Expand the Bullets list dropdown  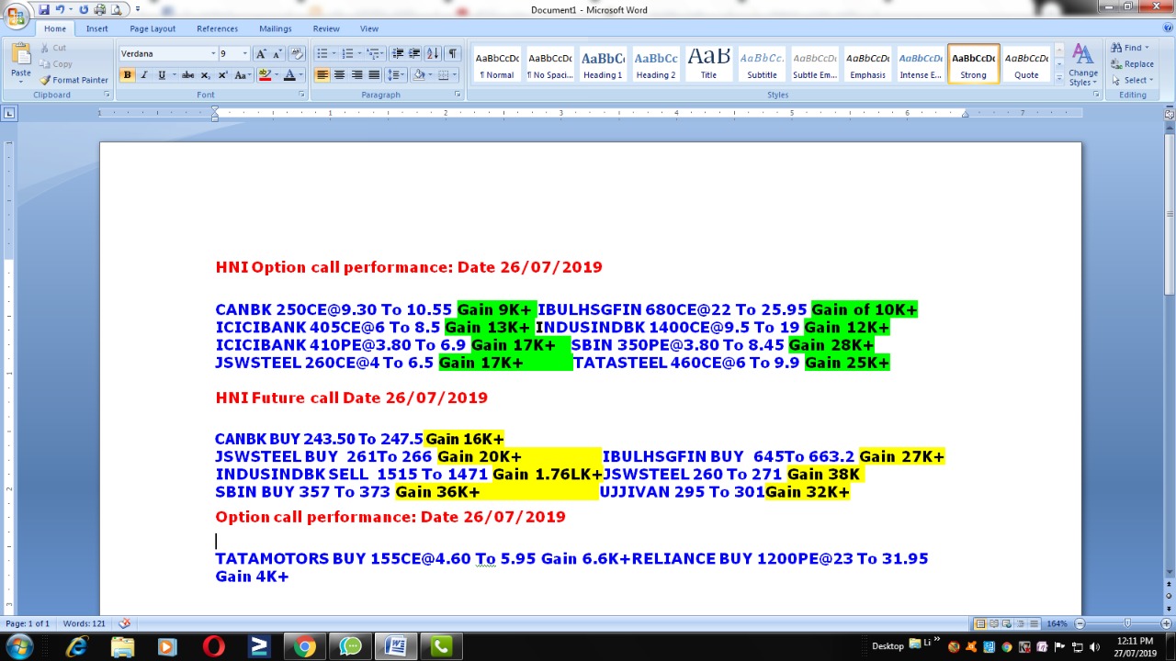(333, 54)
